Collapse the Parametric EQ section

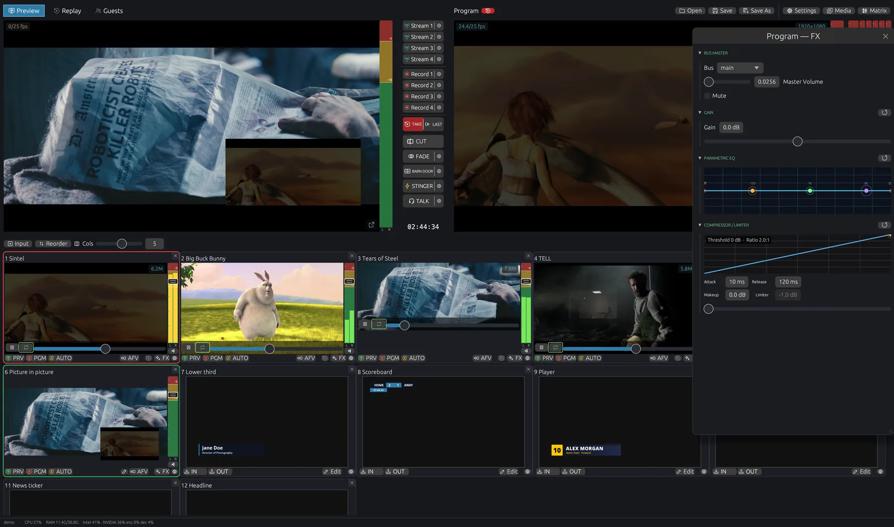click(x=700, y=158)
